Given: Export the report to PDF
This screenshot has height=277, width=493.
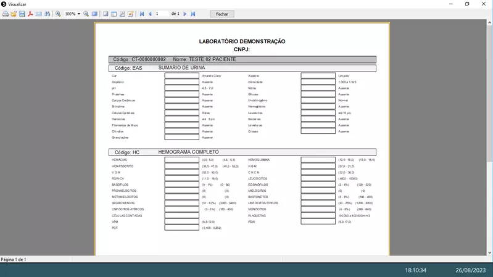Looking at the screenshot, I should click(30, 14).
